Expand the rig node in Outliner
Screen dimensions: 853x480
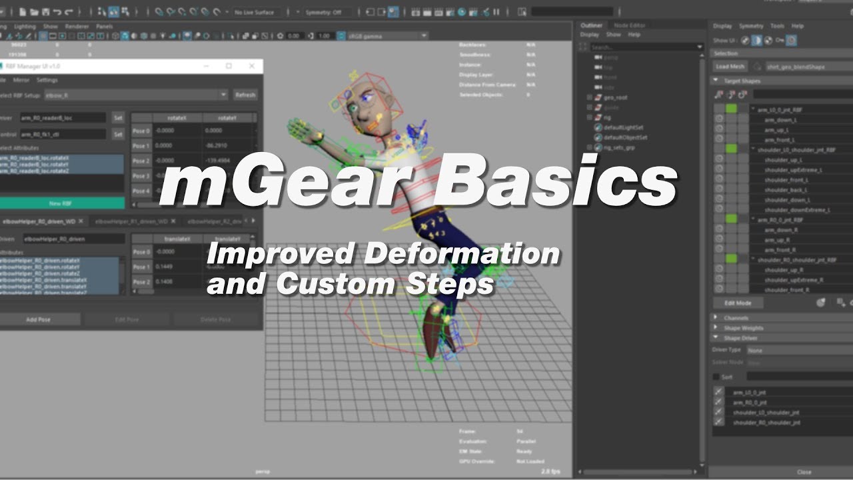(589, 117)
